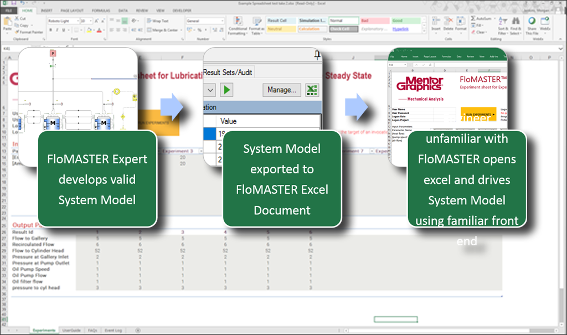Open the INSERT ribbon tab

click(47, 10)
